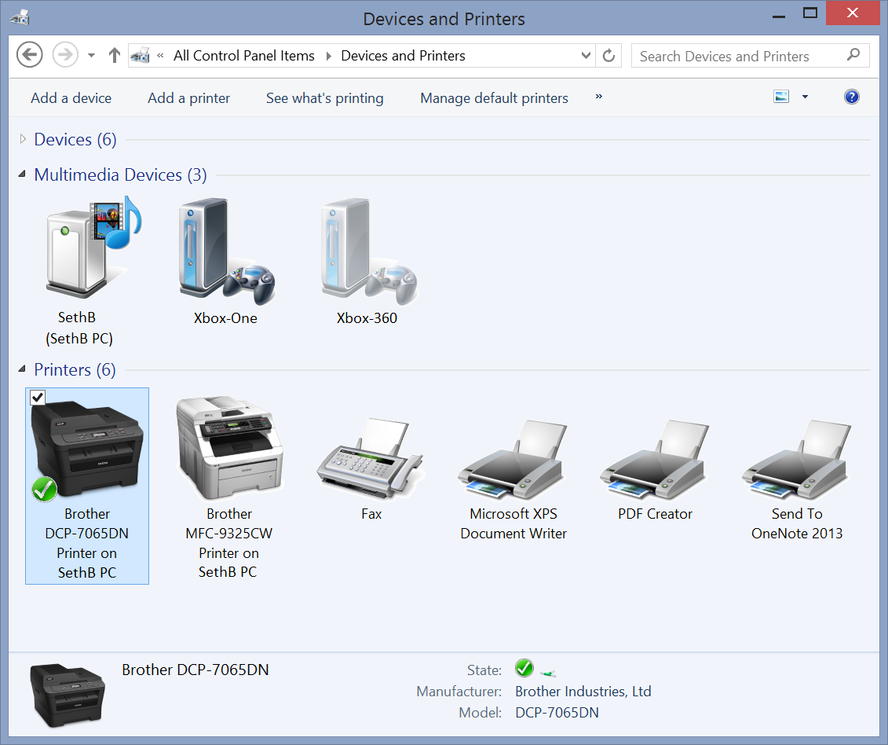Click the green State check icon in details pane
This screenshot has width=888, height=745.
pos(524,669)
